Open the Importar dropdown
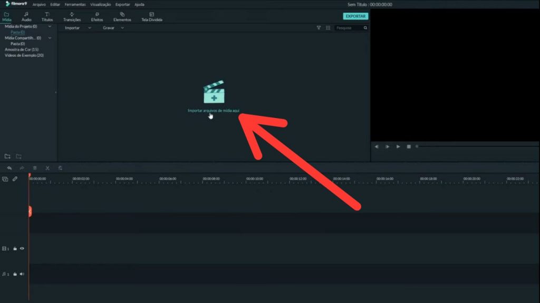 pos(78,28)
